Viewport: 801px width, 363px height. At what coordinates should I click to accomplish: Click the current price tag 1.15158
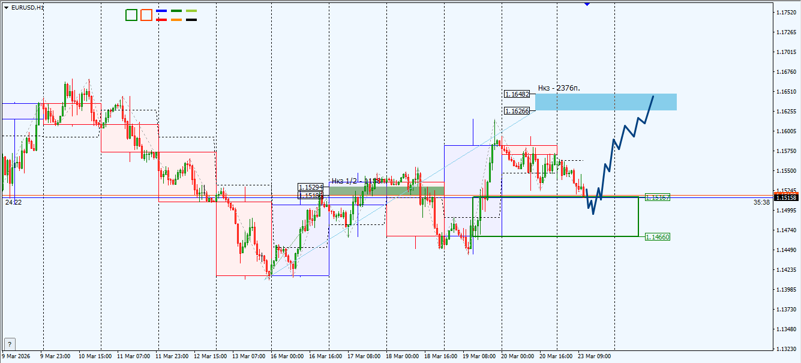click(786, 197)
